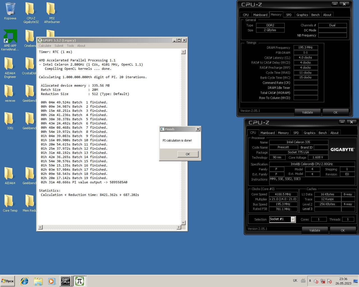The width and height of the screenshot is (359, 287).
Task: Select CPU tab in CPU-Z memory window
Action: 246,15
